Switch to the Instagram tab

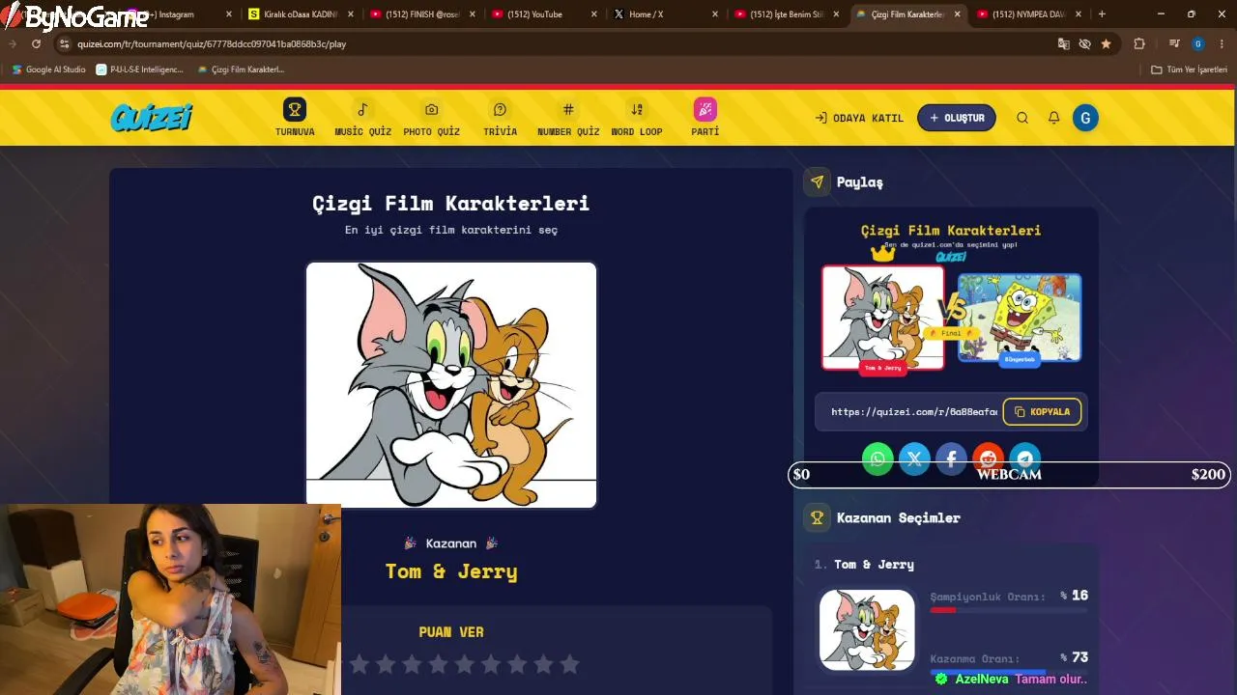click(177, 14)
